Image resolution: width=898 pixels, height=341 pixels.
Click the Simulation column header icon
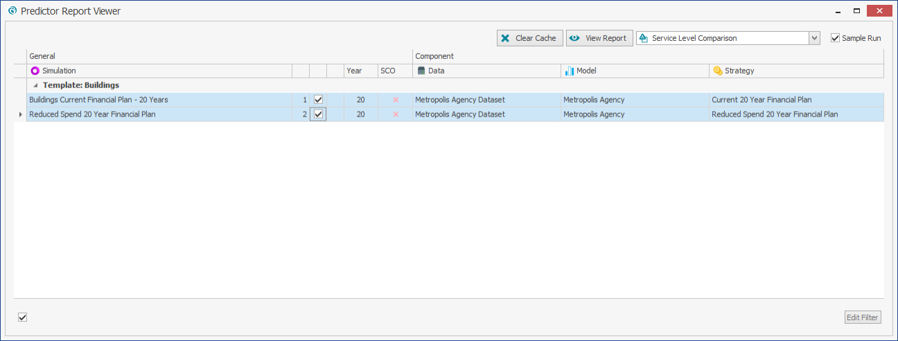pyautogui.click(x=35, y=71)
